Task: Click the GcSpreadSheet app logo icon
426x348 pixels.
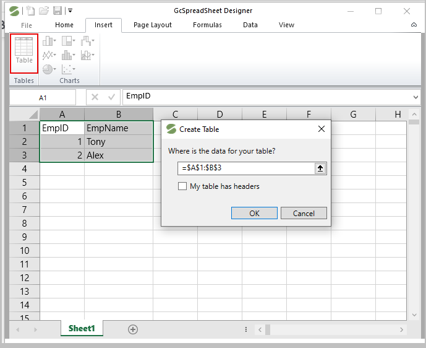Action: (x=14, y=11)
